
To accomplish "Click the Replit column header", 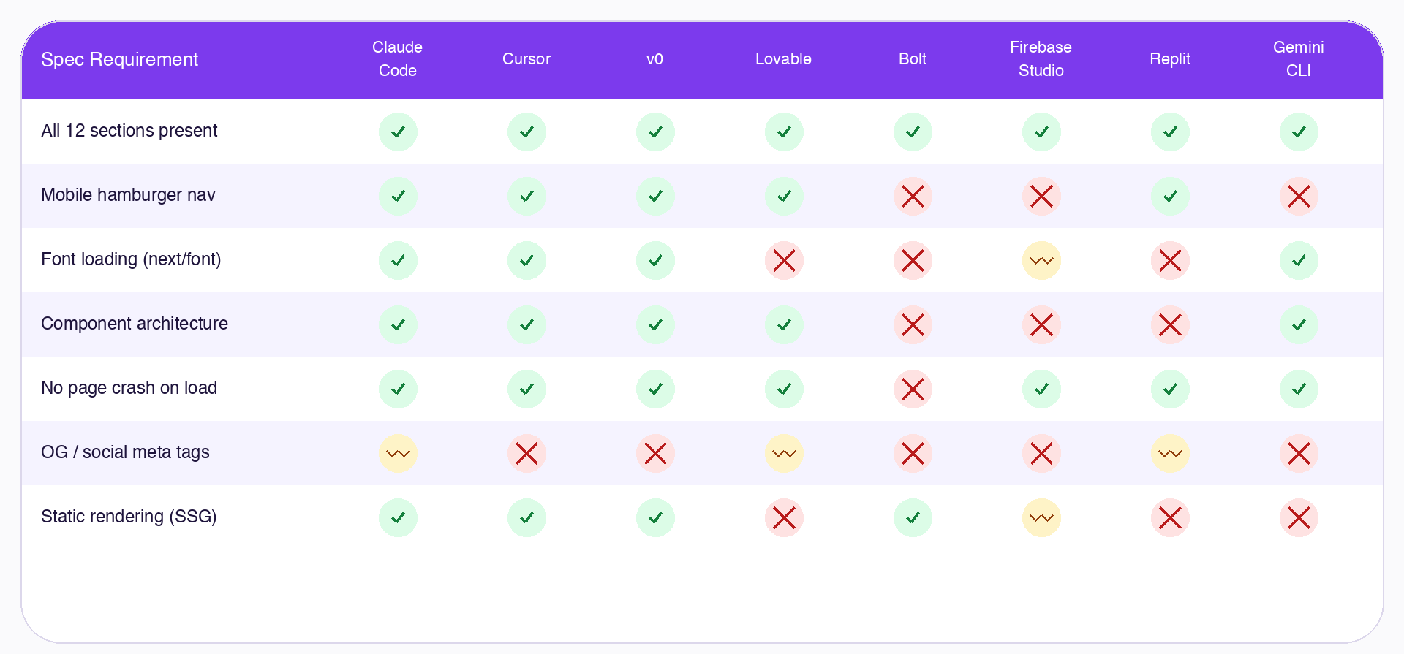I will pos(1170,58).
